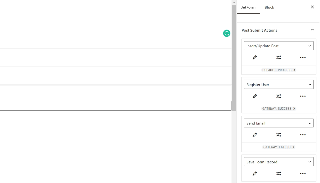Open more options for Insert/Update Post action
Viewport: 320px width, 183px height.
click(x=303, y=57)
